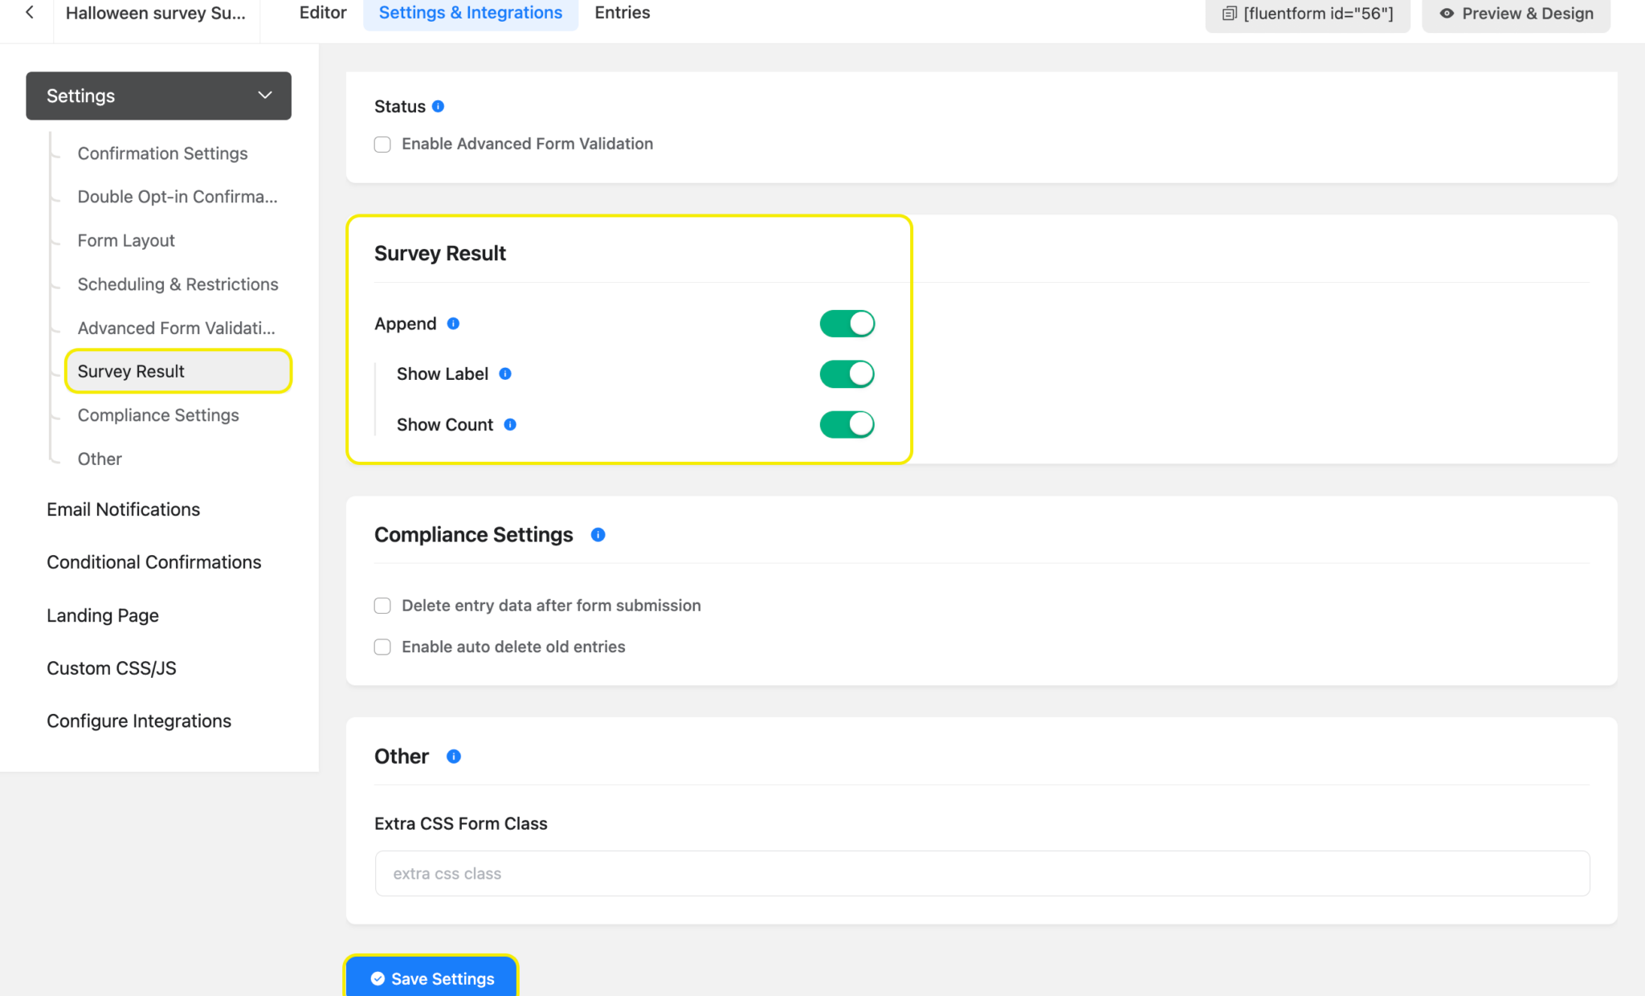Copy the fluentform shortcode
The height and width of the screenshot is (996, 1645).
(1307, 13)
